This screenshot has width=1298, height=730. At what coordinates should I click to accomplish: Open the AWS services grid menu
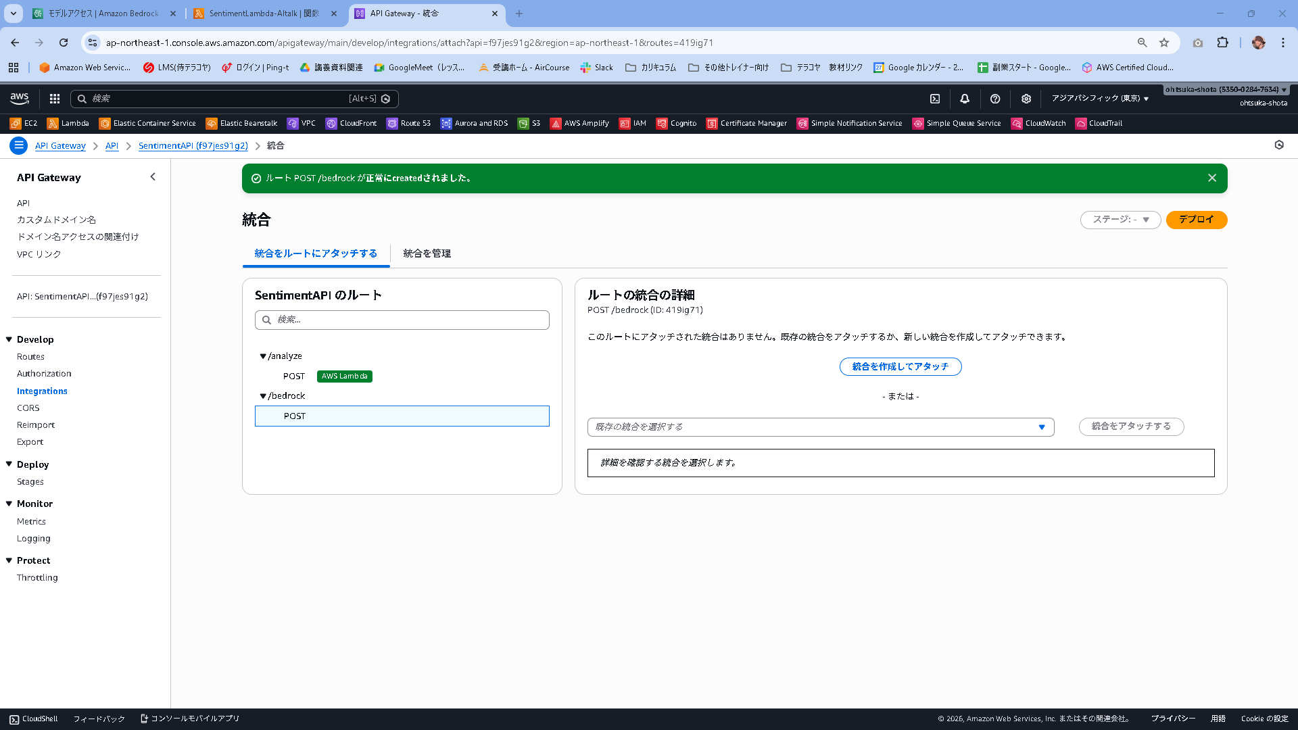click(x=55, y=99)
